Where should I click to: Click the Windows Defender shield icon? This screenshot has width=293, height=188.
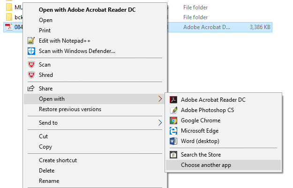[x=31, y=51]
